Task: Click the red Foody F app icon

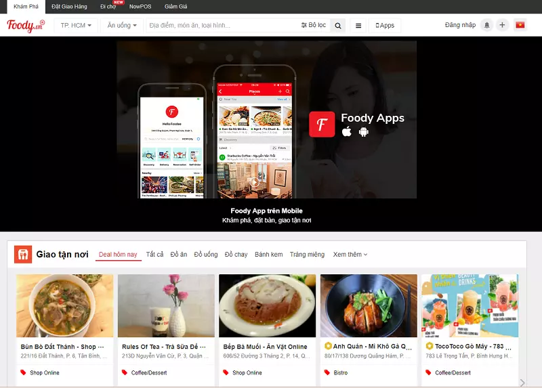Action: pos(322,125)
